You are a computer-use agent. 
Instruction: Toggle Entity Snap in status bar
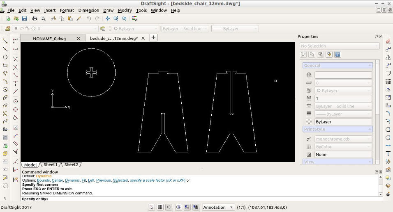click(187, 207)
